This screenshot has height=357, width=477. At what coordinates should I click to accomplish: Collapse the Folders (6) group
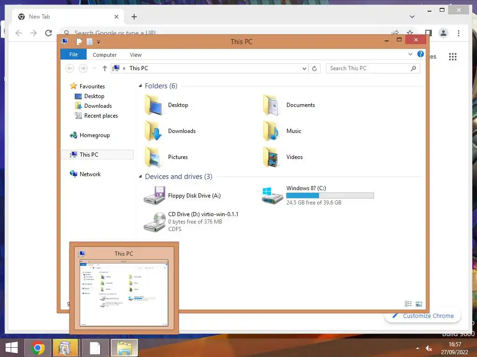(140, 86)
